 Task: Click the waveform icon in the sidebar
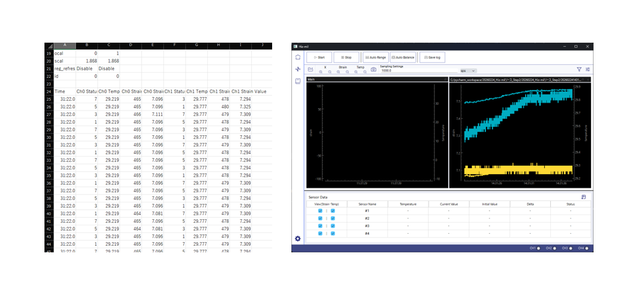click(x=297, y=69)
